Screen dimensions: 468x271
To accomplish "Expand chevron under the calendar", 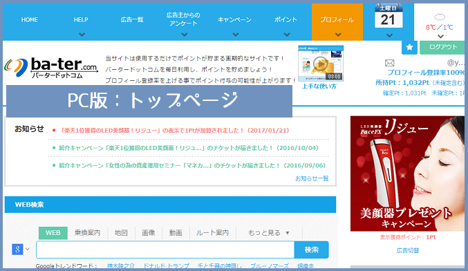I will 389,35.
